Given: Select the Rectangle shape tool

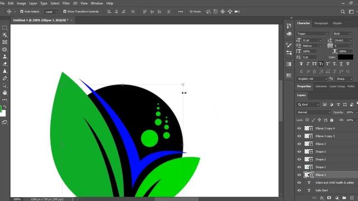Looking at the screenshot, I should (4, 50).
